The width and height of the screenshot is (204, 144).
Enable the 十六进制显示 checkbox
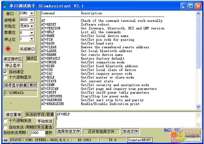[5, 77]
